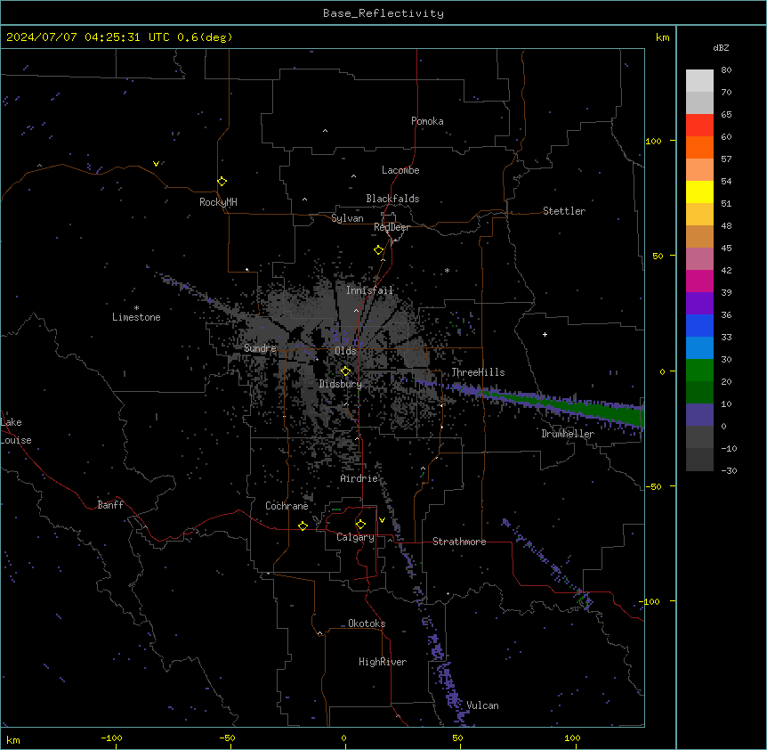Click the Olds town label
This screenshot has width=767, height=750.
[x=345, y=351]
